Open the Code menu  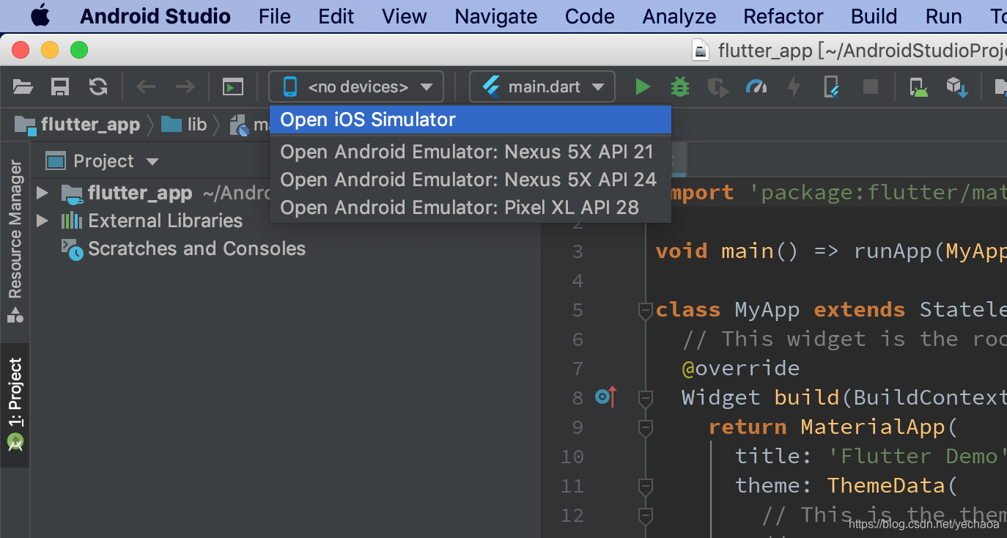590,16
